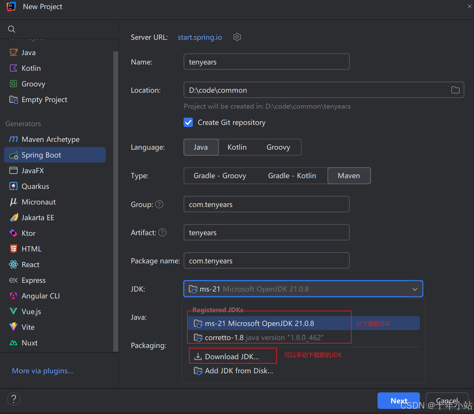Choose Maven build type
Image resolution: width=474 pixels, height=414 pixels.
pos(349,176)
